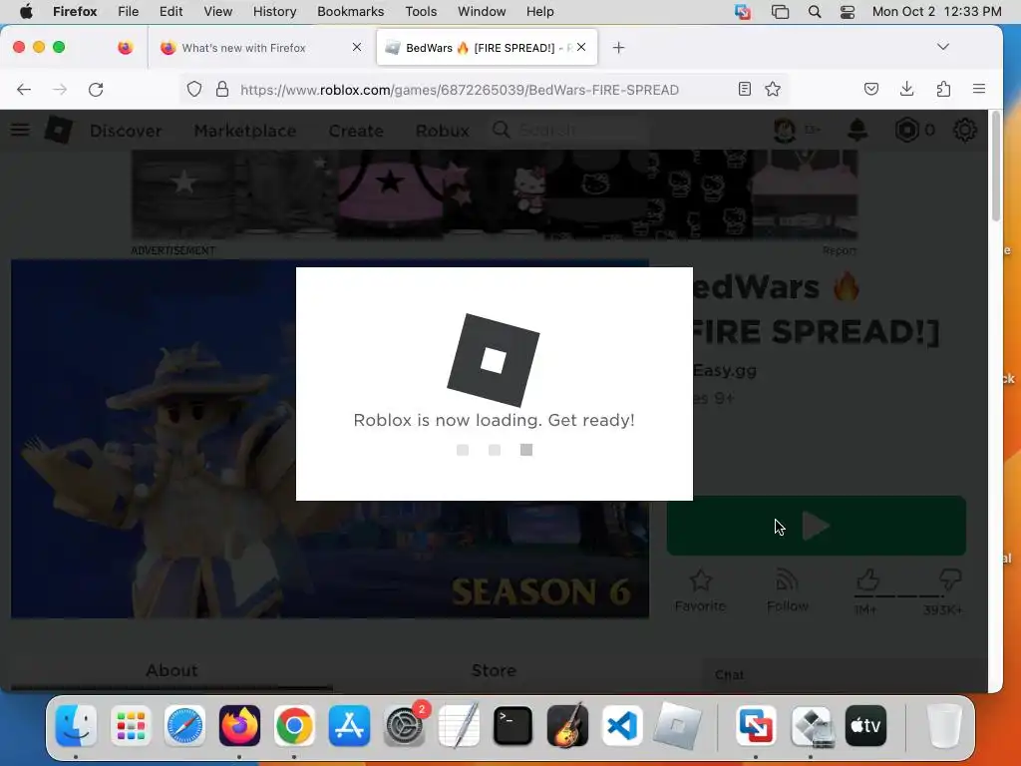Screen dimensions: 1021x766
Task: Toggle reader view icon in address bar
Action: [x=745, y=89]
